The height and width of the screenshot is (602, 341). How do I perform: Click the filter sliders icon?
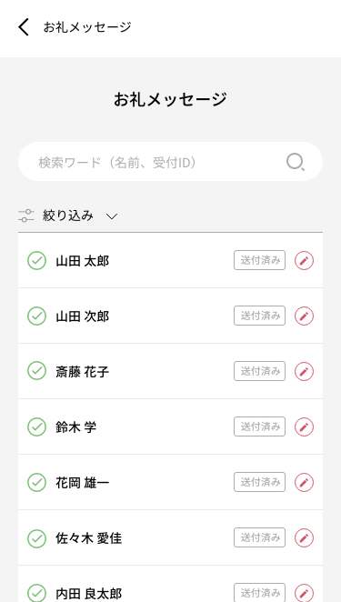(26, 216)
